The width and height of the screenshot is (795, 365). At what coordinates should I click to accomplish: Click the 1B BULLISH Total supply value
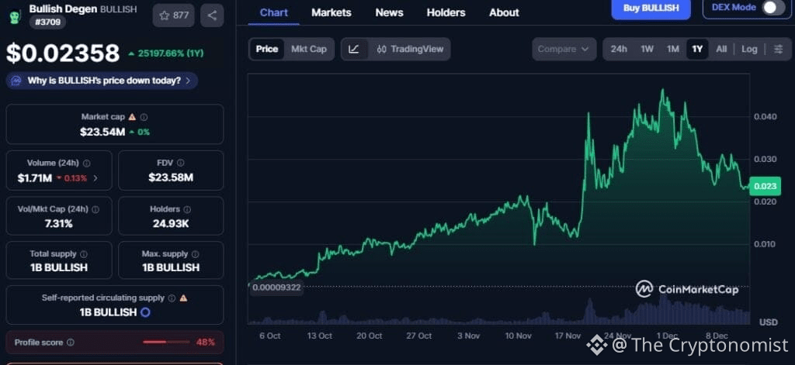[x=59, y=267]
